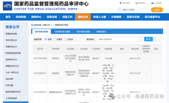The height and width of the screenshot is (103, 169).
Task: Open the 信息公开 navigation item
Action: [x=83, y=17]
